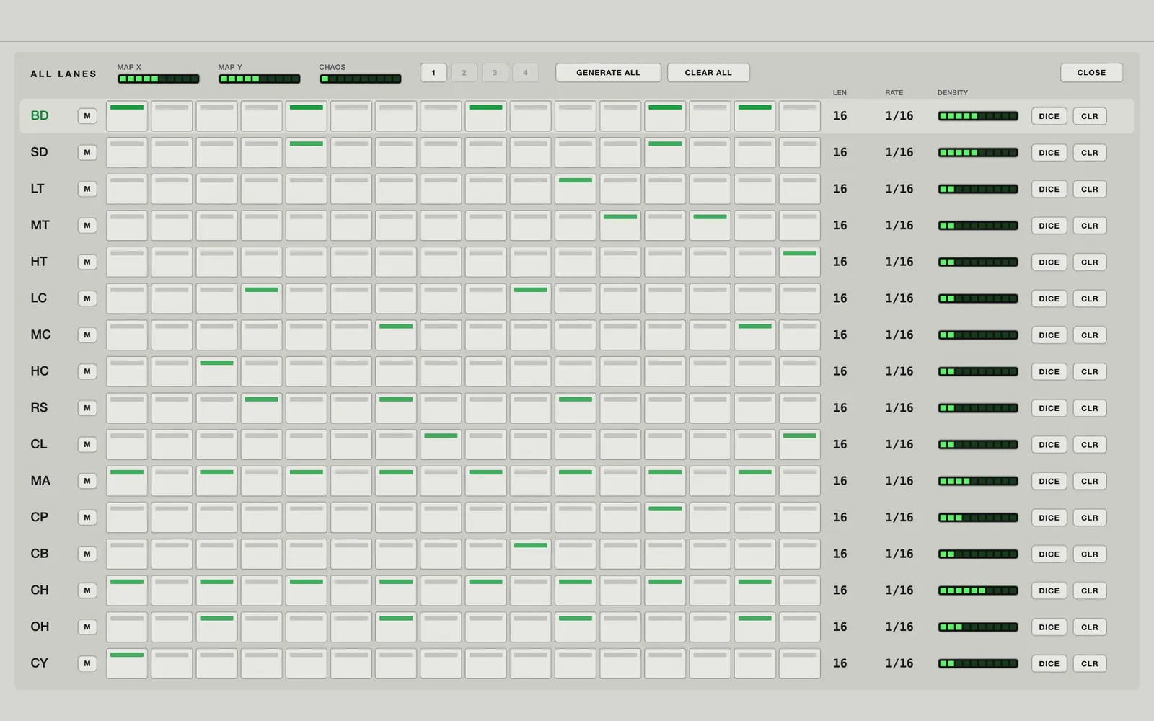Image resolution: width=1154 pixels, height=721 pixels.
Task: Click the LC lane rate 1/16
Action: point(899,298)
